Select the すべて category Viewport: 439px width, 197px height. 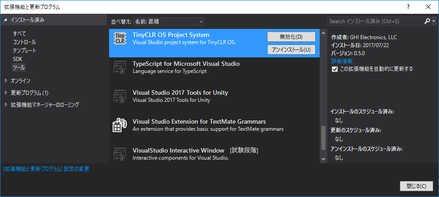pos(19,34)
